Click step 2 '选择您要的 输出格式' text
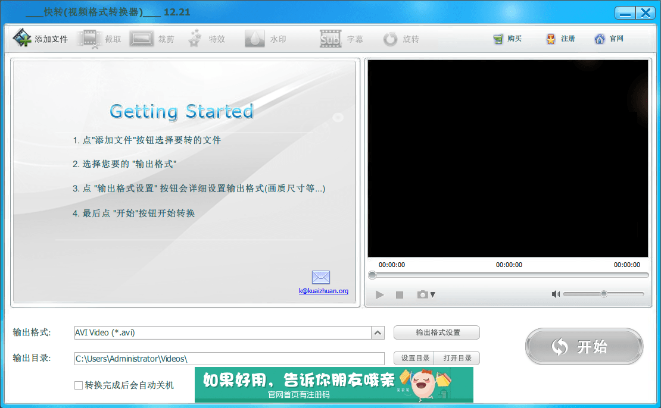661x408 pixels. click(124, 164)
